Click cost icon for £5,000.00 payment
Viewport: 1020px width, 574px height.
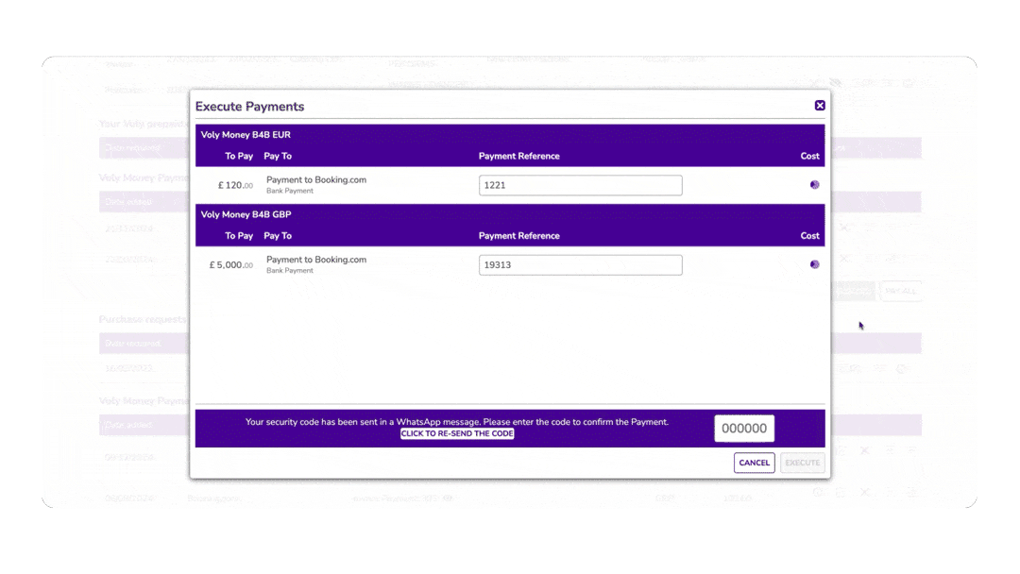coord(814,264)
